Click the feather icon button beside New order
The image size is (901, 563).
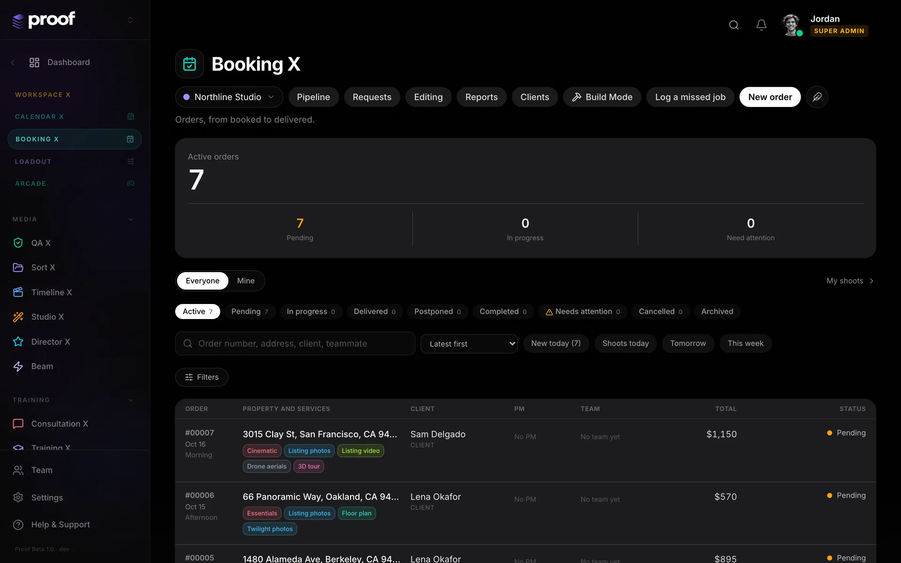817,97
